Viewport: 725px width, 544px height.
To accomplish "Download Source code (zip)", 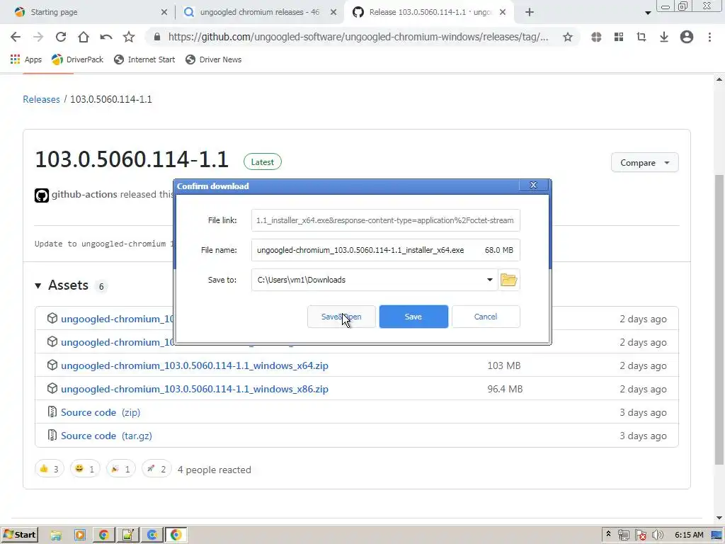I will (101, 412).
